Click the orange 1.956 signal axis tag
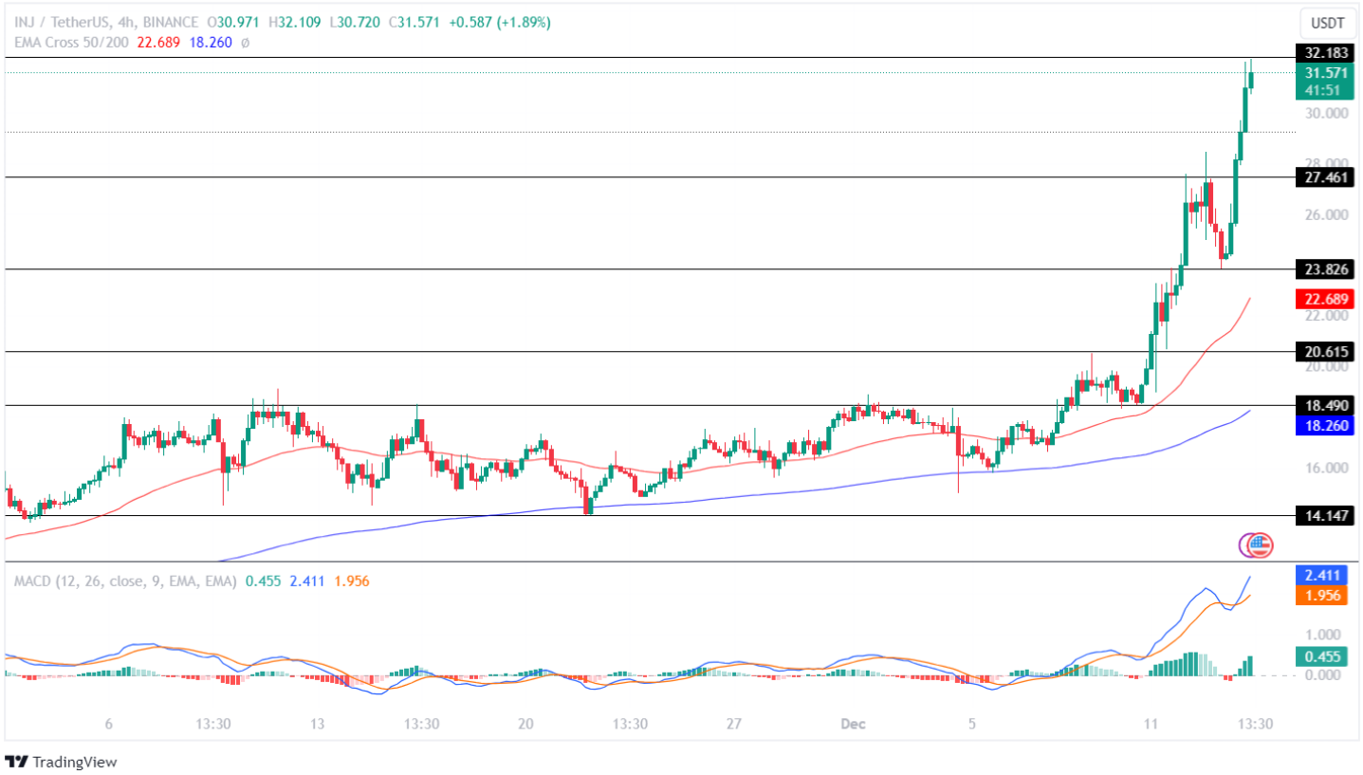1363x775 pixels. 1319,595
